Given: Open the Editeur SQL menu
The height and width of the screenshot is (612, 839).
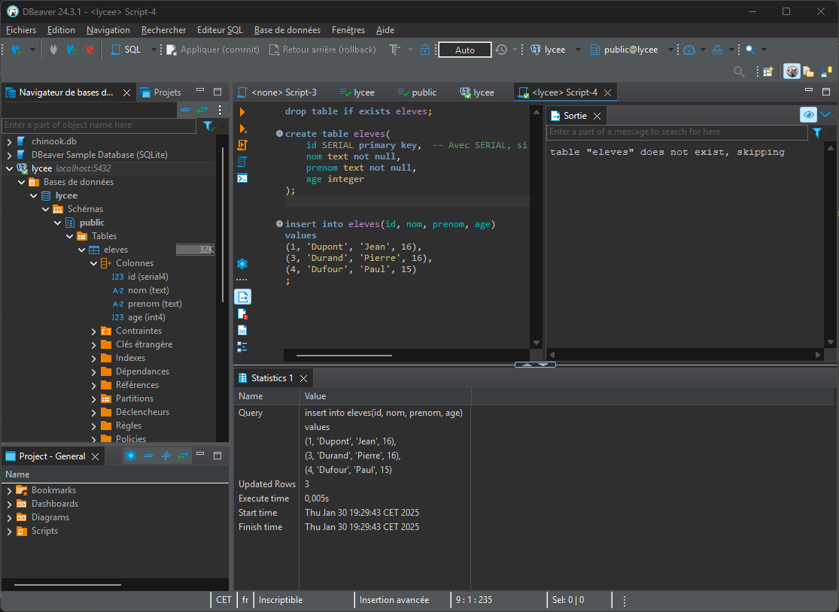Looking at the screenshot, I should pyautogui.click(x=220, y=30).
